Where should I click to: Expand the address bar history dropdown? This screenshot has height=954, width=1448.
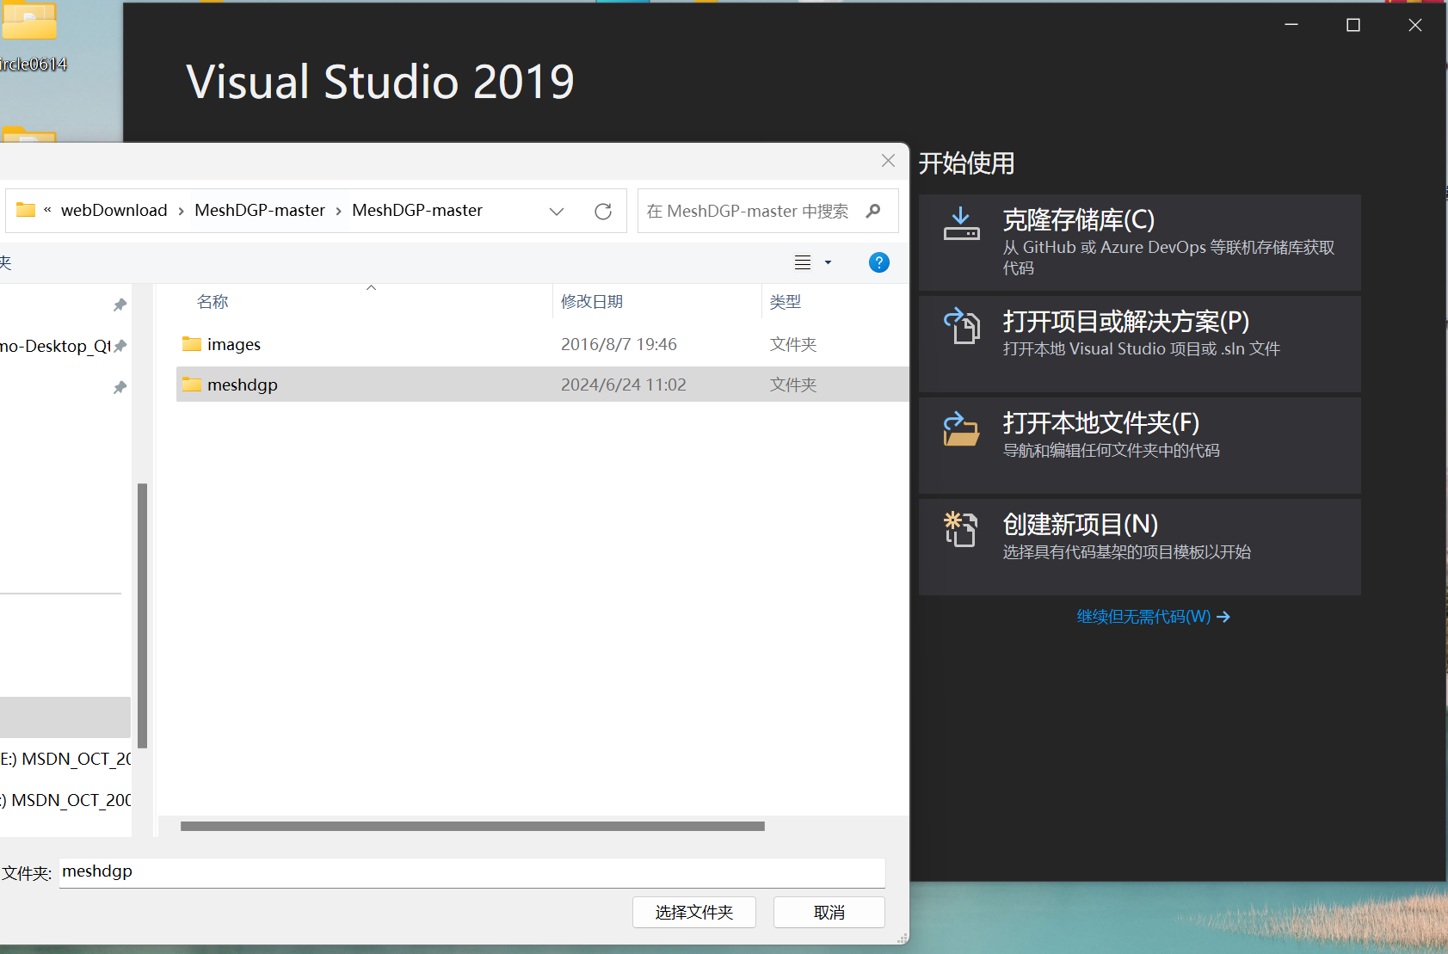click(x=557, y=211)
